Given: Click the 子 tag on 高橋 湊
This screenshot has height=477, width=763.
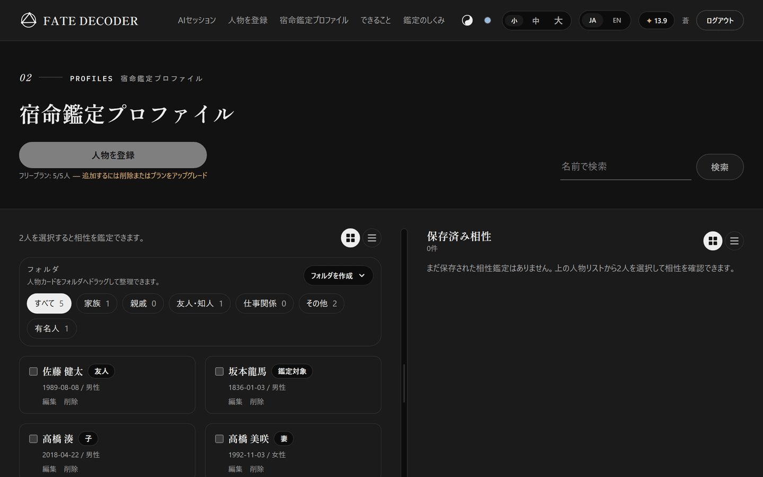Looking at the screenshot, I should (x=88, y=439).
